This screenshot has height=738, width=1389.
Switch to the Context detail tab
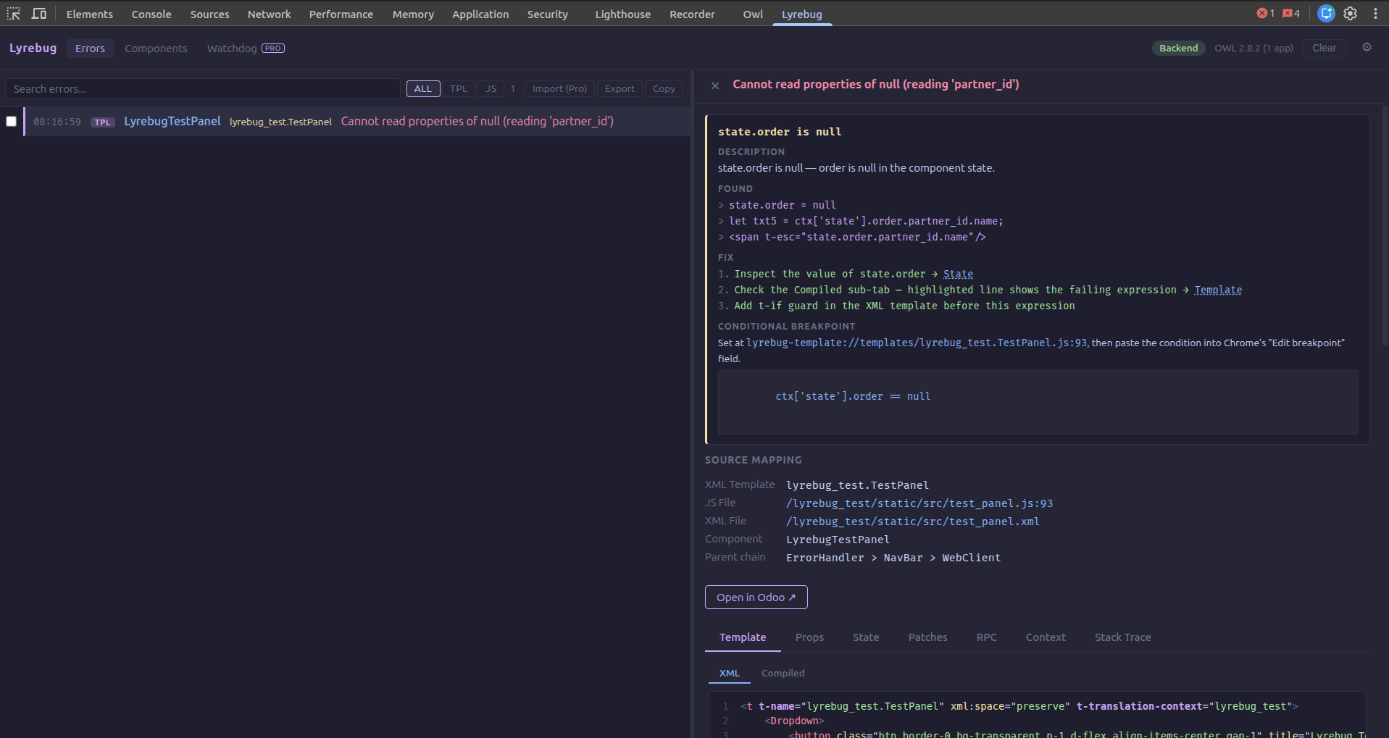(1046, 637)
